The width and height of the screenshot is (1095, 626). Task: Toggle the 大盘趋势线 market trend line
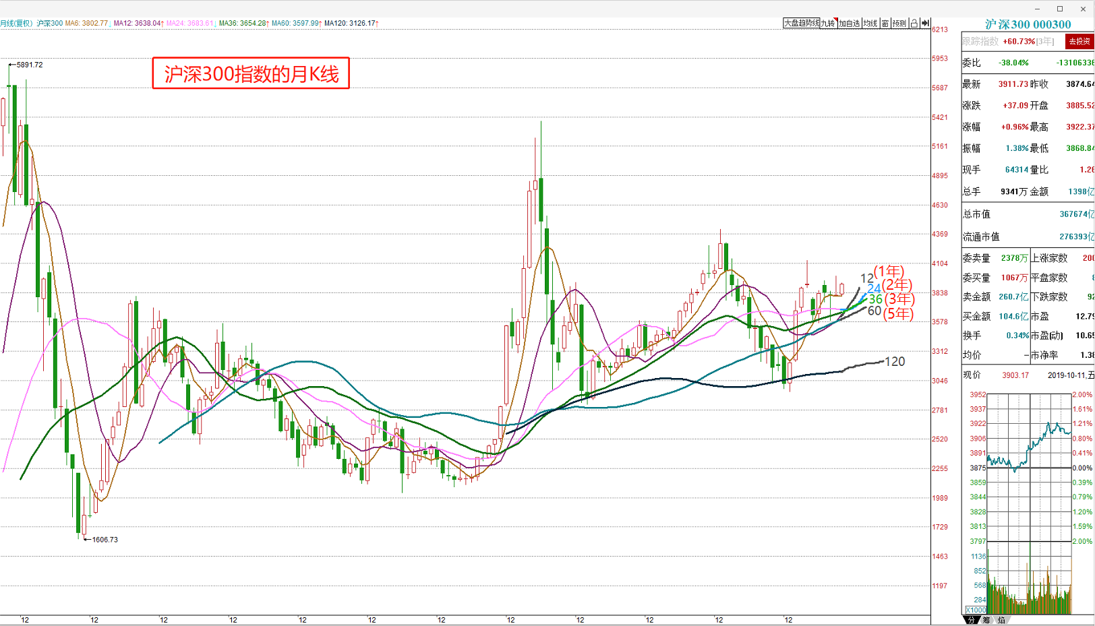tap(801, 24)
